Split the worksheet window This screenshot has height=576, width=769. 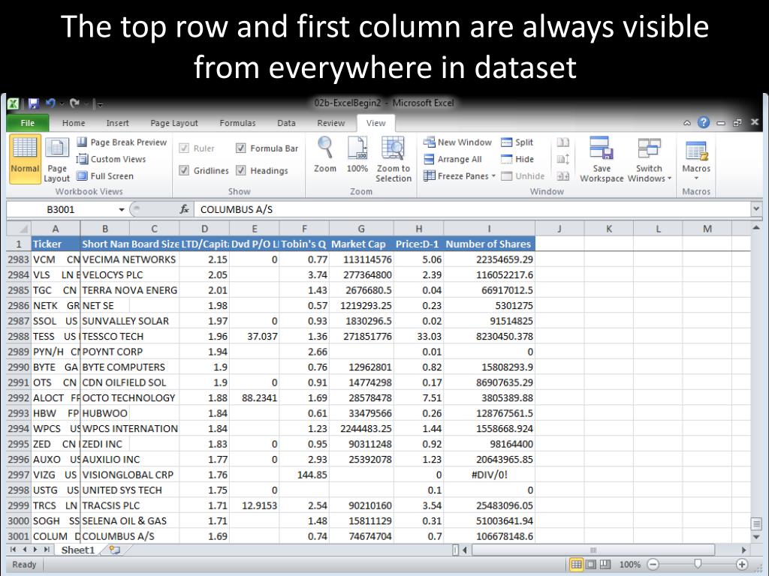tap(517, 142)
